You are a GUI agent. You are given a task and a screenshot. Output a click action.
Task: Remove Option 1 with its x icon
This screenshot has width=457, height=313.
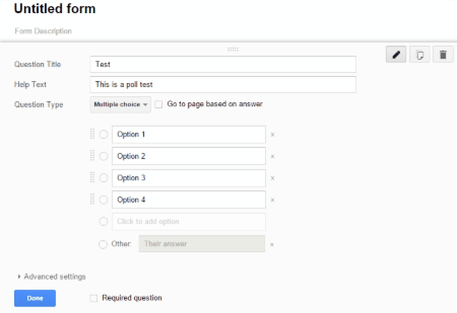click(273, 135)
